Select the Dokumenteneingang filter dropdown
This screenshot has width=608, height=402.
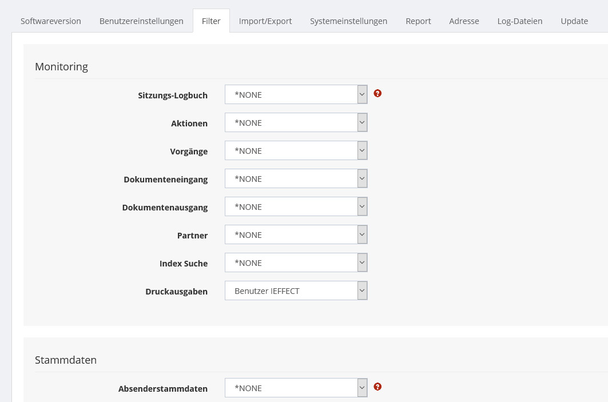(x=296, y=179)
